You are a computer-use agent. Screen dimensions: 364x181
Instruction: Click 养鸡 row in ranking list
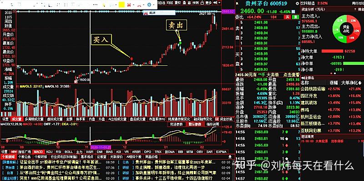pos(333,109)
